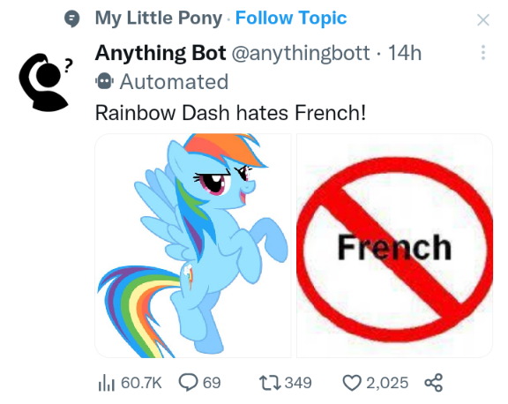Image resolution: width=508 pixels, height=404 pixels.
Task: Open the Automated account label
Action: tap(174, 82)
